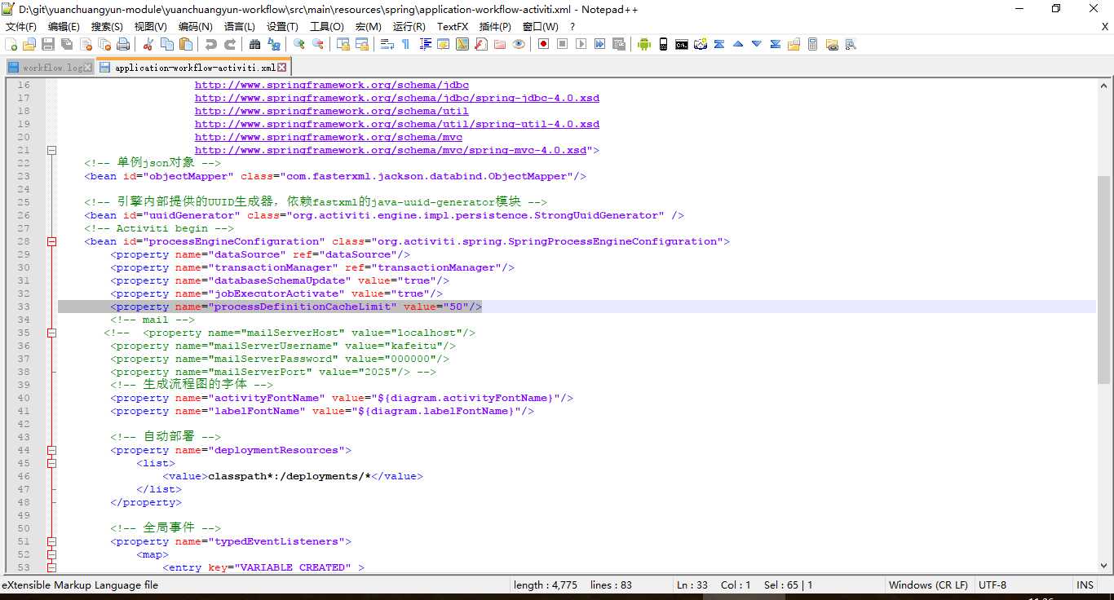The image size is (1114, 600).
Task: Toggle word wrap in the toolbar
Action: point(387,44)
